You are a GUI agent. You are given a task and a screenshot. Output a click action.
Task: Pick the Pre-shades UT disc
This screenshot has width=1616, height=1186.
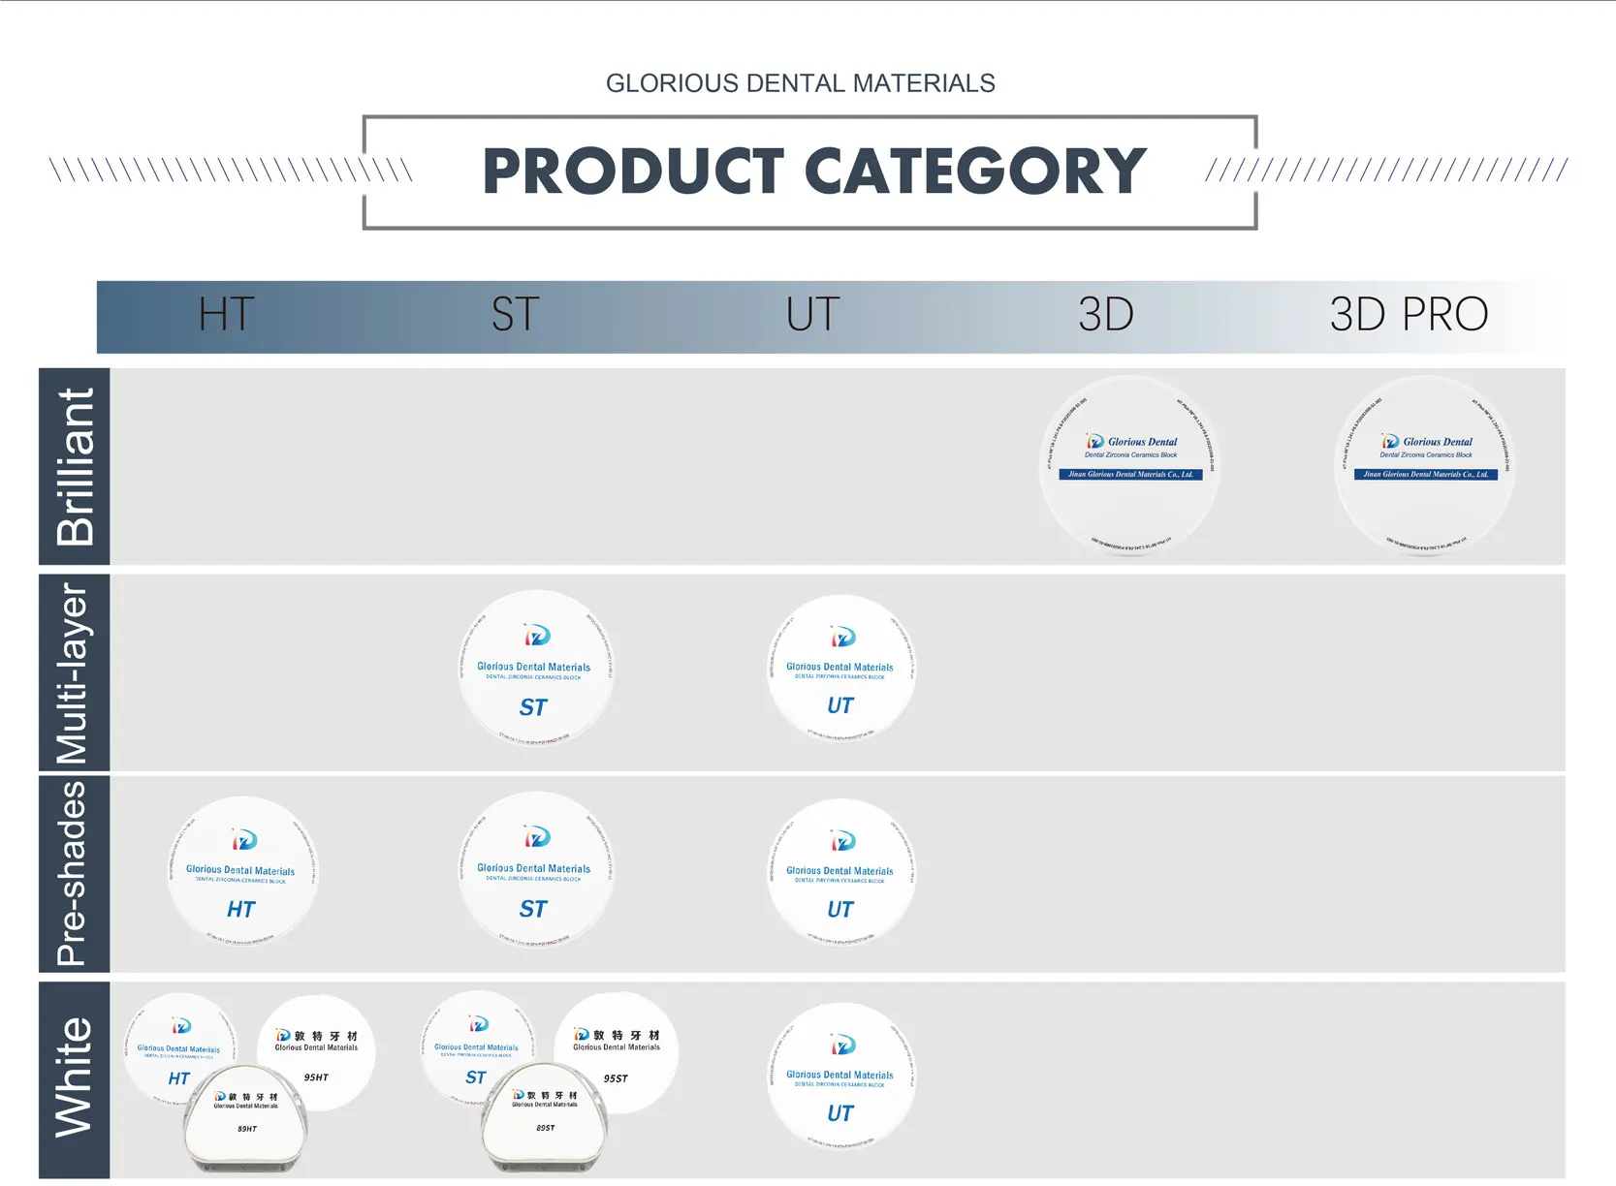pyautogui.click(x=841, y=872)
